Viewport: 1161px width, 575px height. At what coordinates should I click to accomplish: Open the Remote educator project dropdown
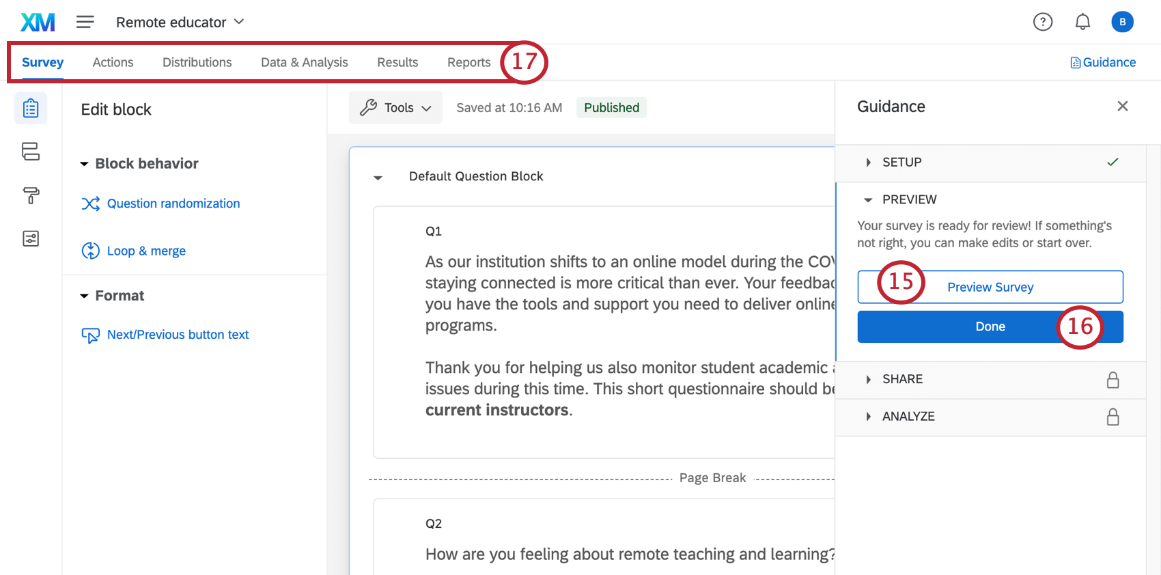click(180, 23)
